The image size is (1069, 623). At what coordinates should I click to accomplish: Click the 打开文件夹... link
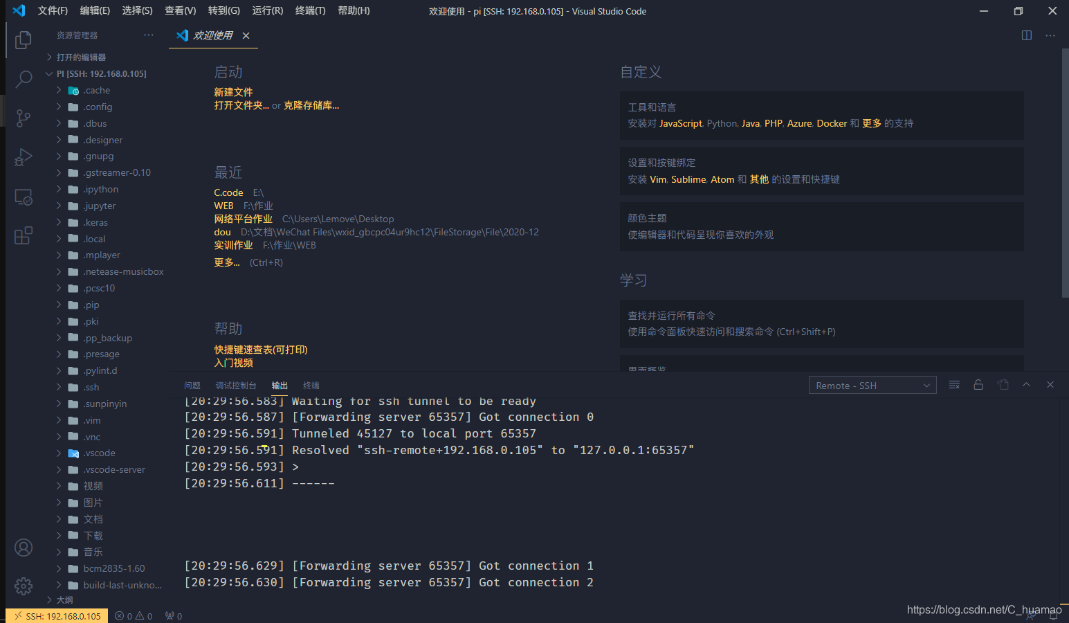pos(241,105)
